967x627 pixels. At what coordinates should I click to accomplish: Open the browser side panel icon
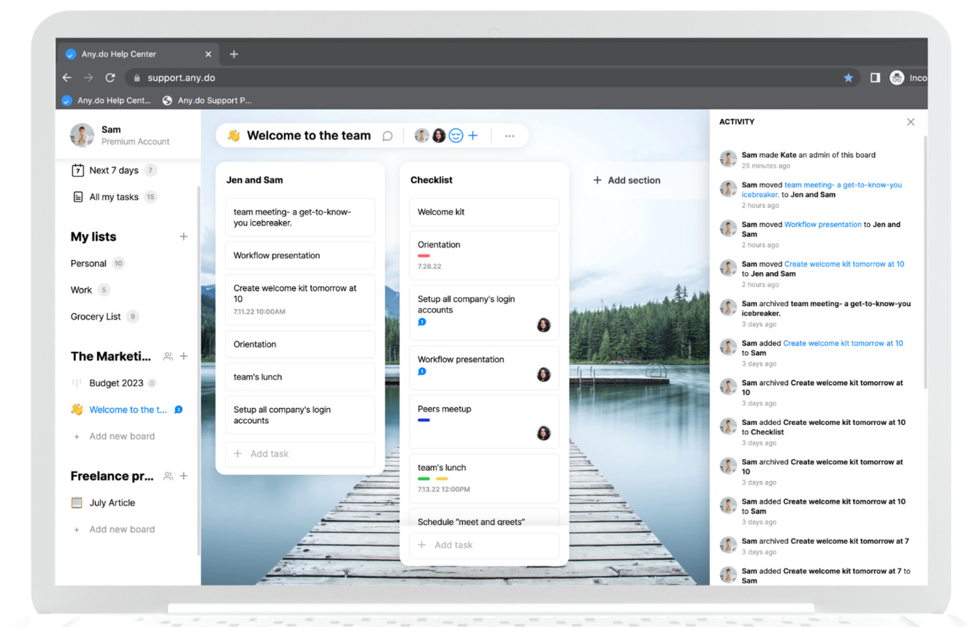tap(875, 78)
